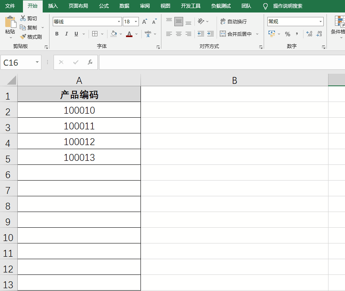The height and width of the screenshot is (291, 345).
Task: Open the 文件 menu
Action: click(x=10, y=6)
